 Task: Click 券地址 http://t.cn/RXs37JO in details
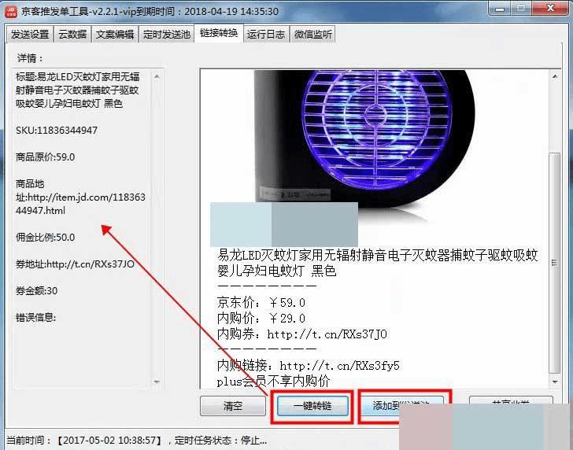tap(75, 264)
